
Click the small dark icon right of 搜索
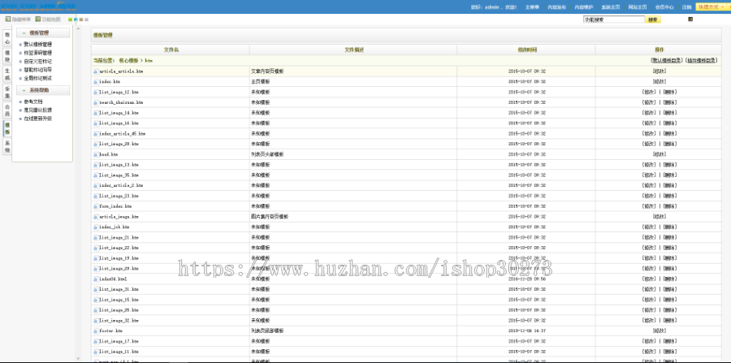pos(690,19)
